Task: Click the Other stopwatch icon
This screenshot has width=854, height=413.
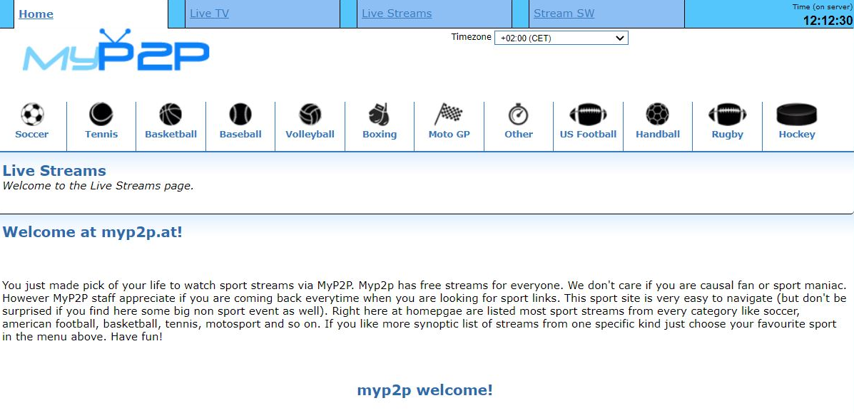Action: pos(519,114)
